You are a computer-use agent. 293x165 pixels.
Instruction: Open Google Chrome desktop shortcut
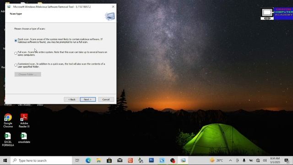[x=8, y=121]
